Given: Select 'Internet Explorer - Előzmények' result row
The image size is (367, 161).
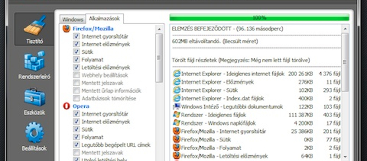Looking at the screenshot, I should [x=257, y=82].
